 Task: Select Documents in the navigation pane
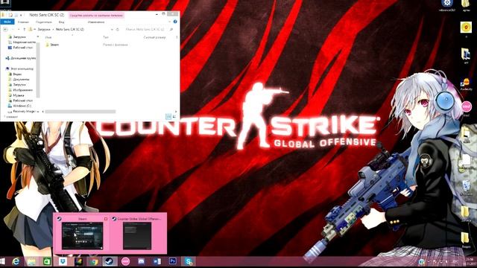click(19, 80)
